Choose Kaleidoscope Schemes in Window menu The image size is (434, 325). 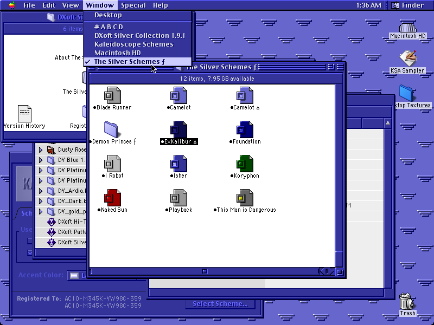click(137, 44)
